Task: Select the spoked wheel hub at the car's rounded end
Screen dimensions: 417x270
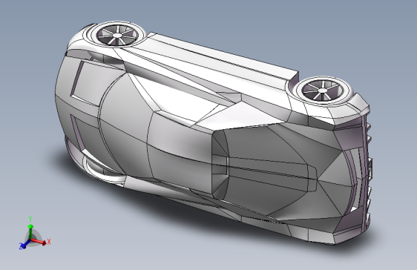Action: coord(117,35)
